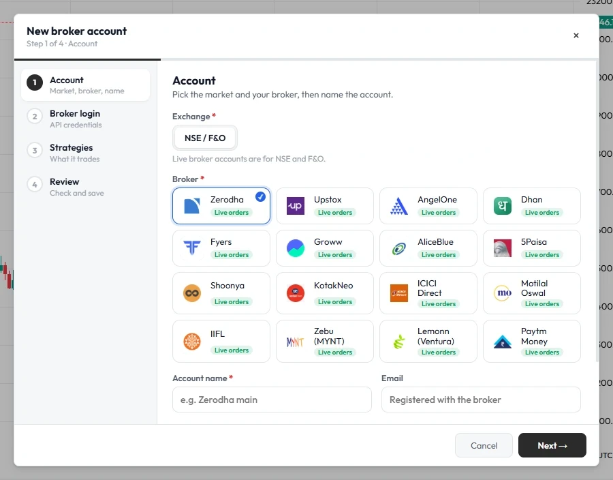Click the dialog's vertical scrollbar

pos(597,211)
